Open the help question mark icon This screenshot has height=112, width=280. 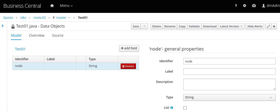click(x=236, y=6)
